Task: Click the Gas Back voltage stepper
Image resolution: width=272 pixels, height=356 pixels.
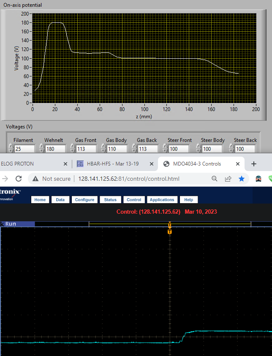Action: pos(134,149)
